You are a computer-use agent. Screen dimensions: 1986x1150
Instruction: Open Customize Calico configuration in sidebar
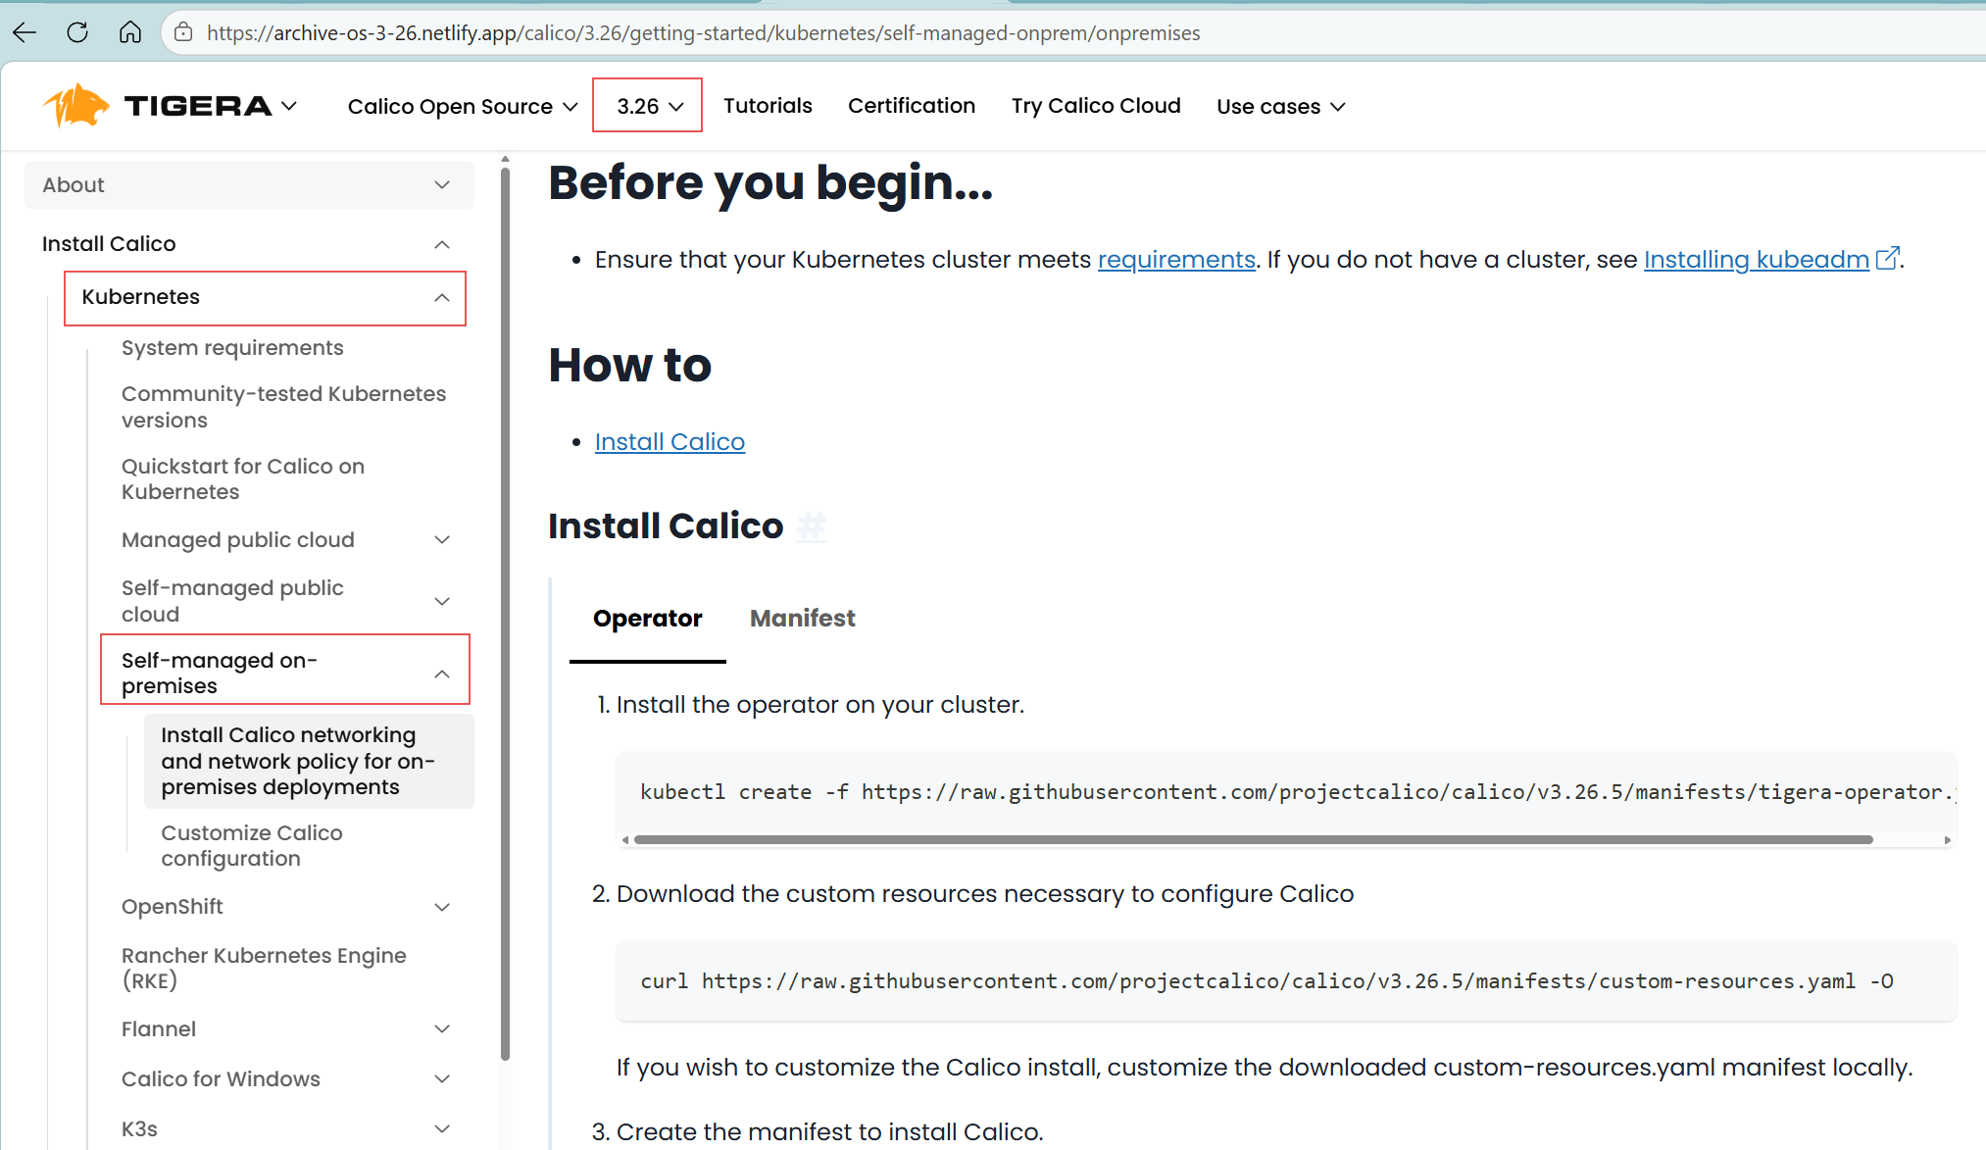pos(252,845)
